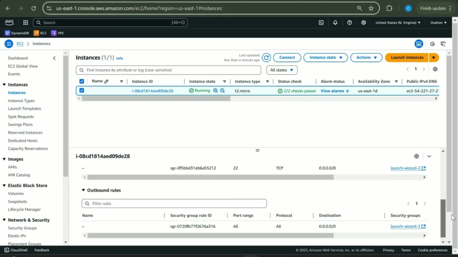
Task: Click the View alarms link
Action: 332,91
